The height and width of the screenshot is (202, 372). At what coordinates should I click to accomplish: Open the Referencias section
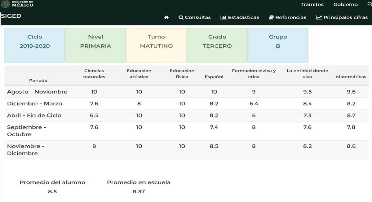tap(290, 18)
